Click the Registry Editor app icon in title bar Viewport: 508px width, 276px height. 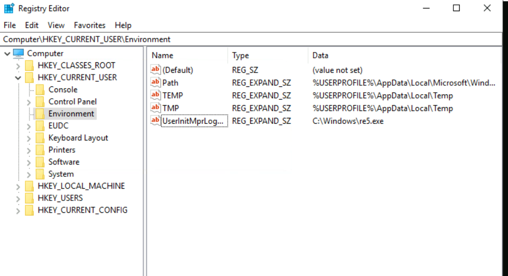coord(9,9)
